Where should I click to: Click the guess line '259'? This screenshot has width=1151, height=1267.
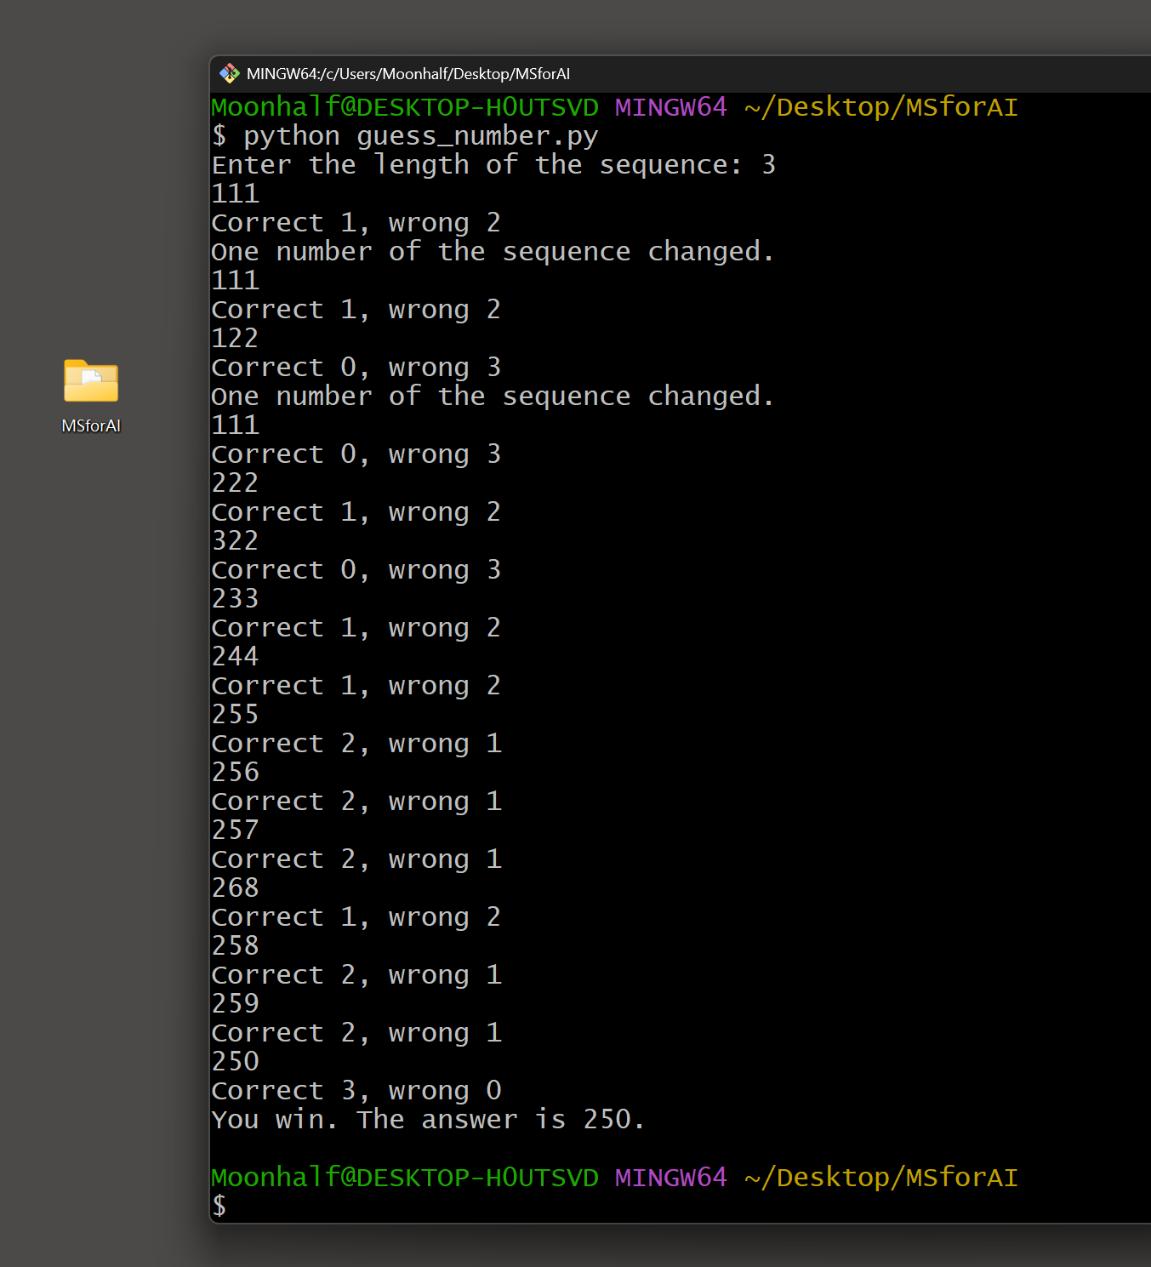(236, 1003)
